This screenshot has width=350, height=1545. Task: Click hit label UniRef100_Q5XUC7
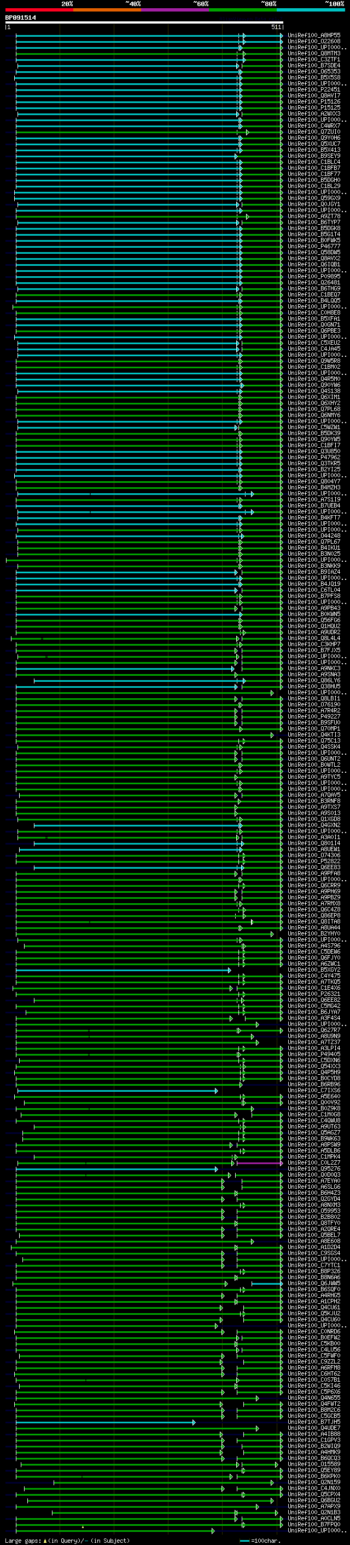pos(314,144)
